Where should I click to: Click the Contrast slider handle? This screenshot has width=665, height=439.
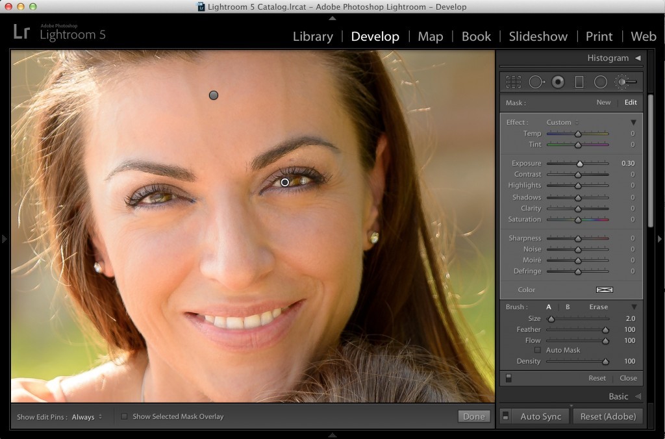(x=577, y=175)
